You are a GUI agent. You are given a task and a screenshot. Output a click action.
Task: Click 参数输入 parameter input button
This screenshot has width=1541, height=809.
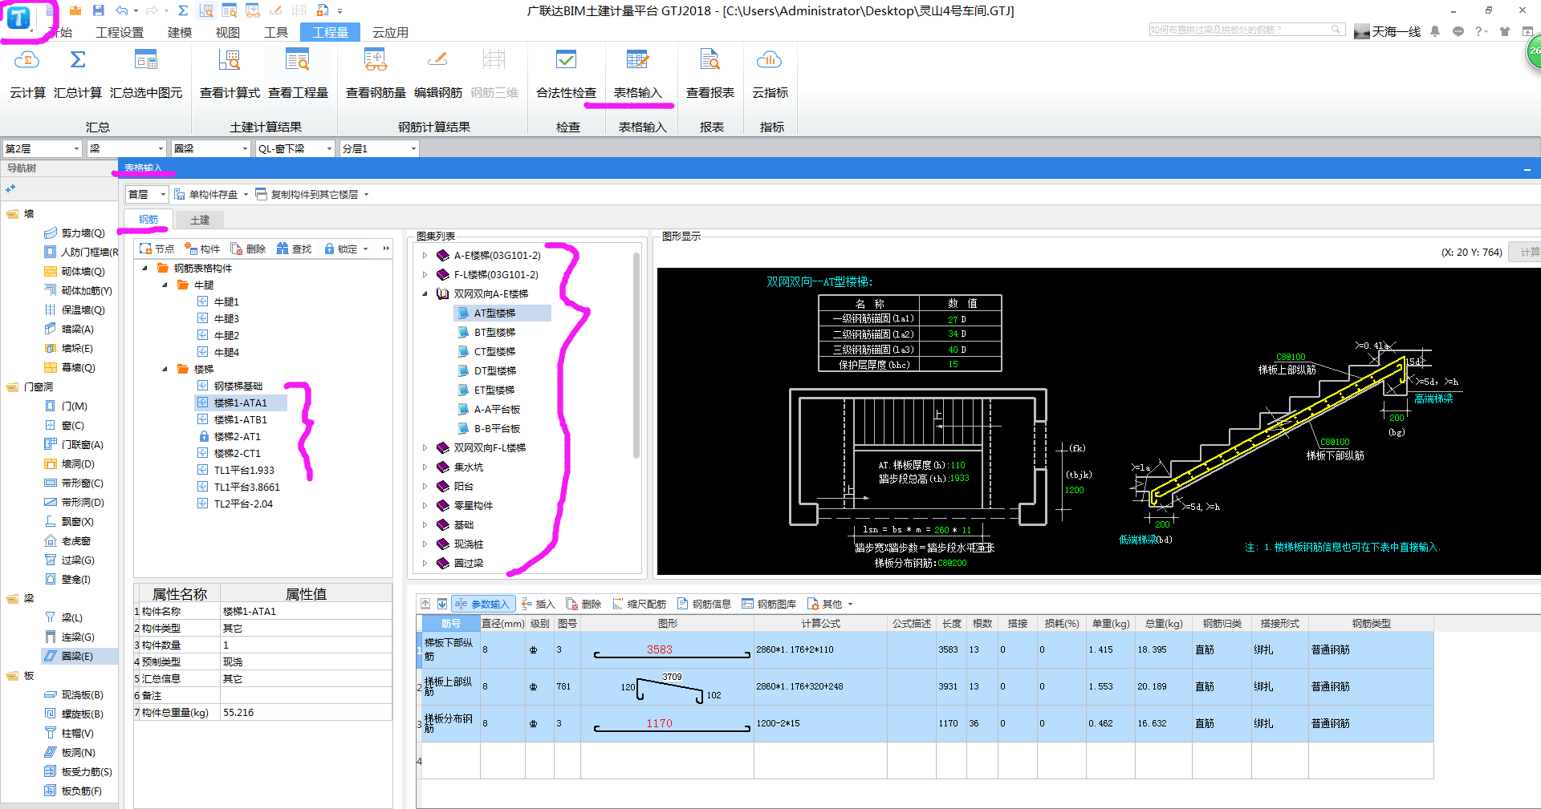pyautogui.click(x=482, y=604)
